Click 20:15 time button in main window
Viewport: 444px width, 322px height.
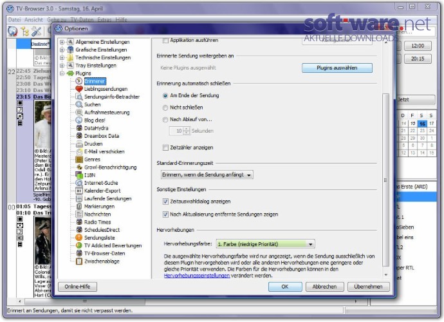click(418, 59)
